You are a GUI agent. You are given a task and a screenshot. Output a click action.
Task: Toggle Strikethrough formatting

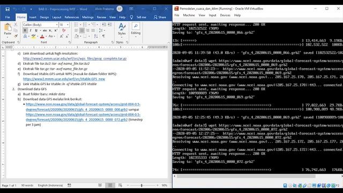point(45,31)
